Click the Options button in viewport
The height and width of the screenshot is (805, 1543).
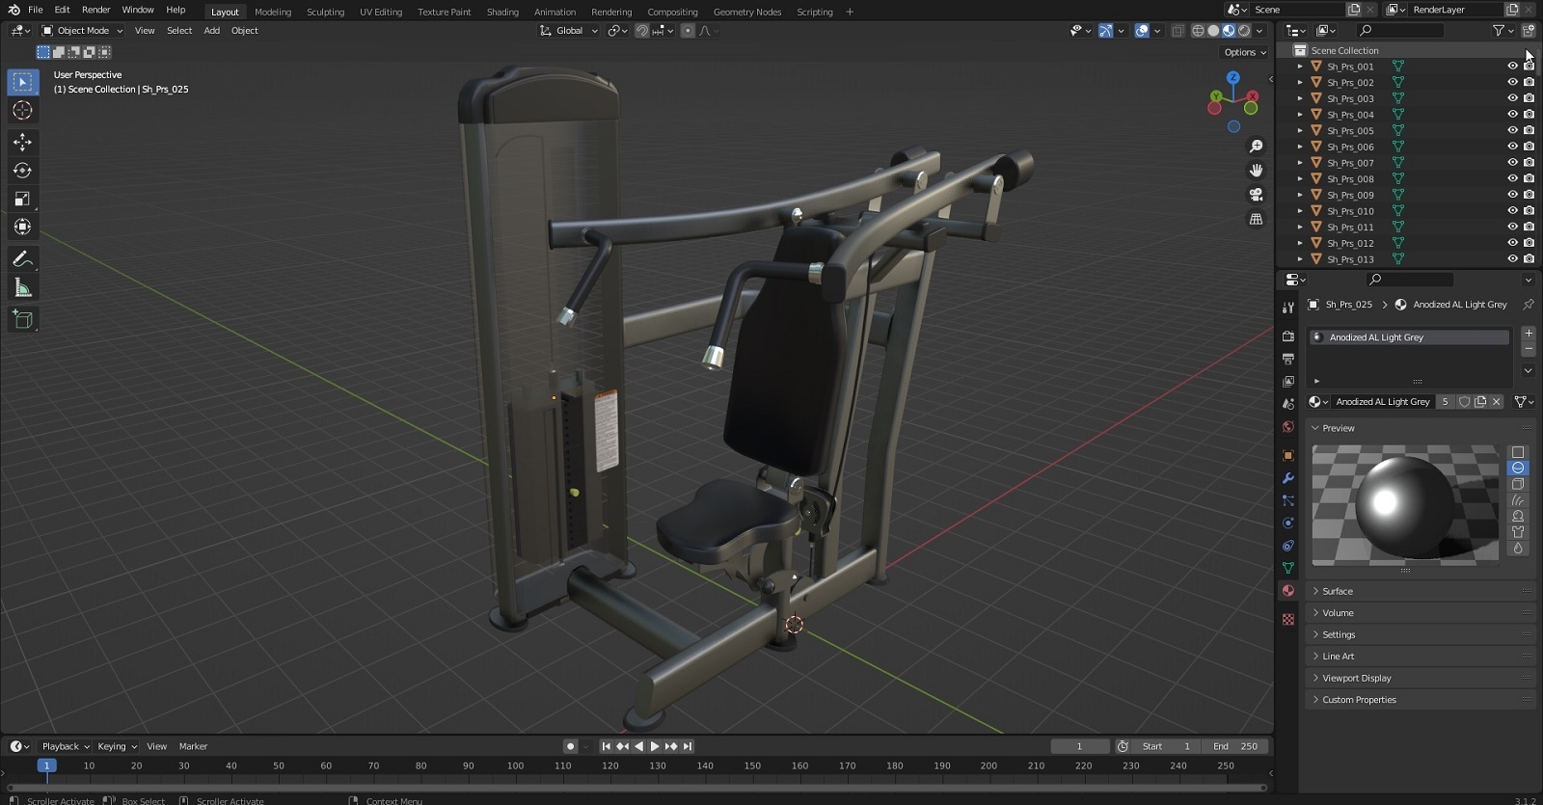(x=1244, y=52)
